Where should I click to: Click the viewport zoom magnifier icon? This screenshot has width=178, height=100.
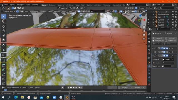tap(144, 27)
